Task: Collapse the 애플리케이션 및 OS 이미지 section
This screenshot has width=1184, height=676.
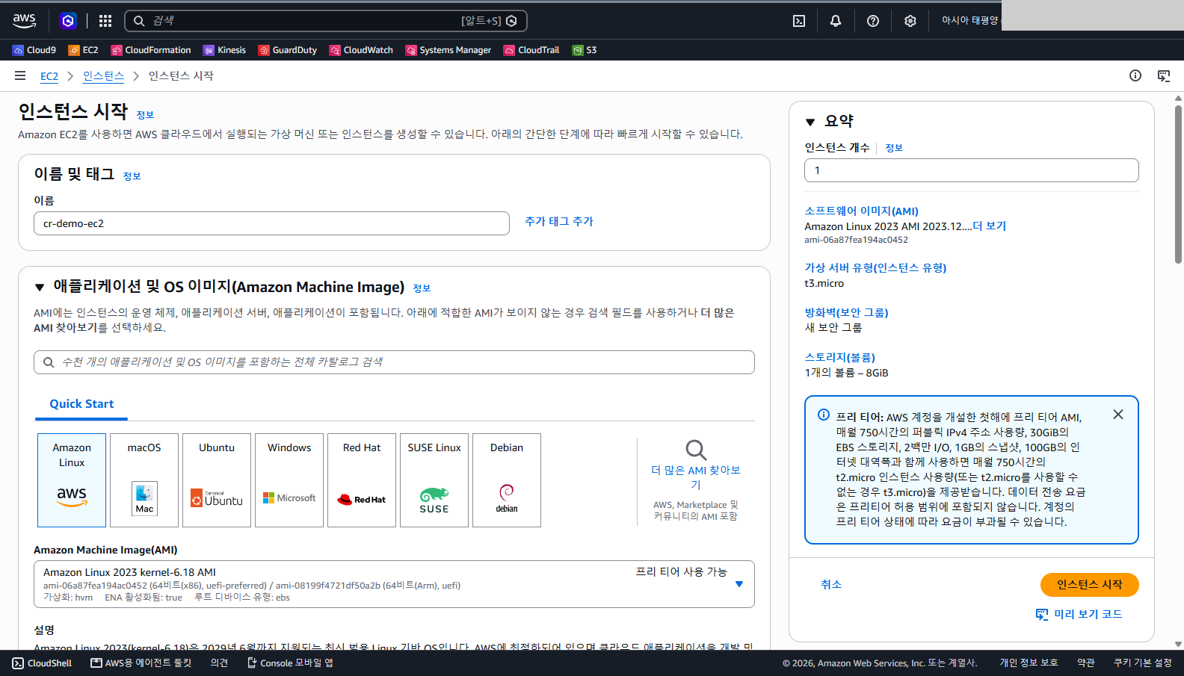Action: [40, 288]
